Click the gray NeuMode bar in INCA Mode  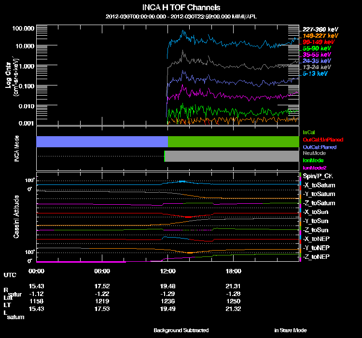click(x=232, y=156)
